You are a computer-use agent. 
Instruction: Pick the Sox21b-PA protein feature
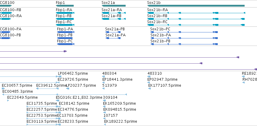pos(184,38)
